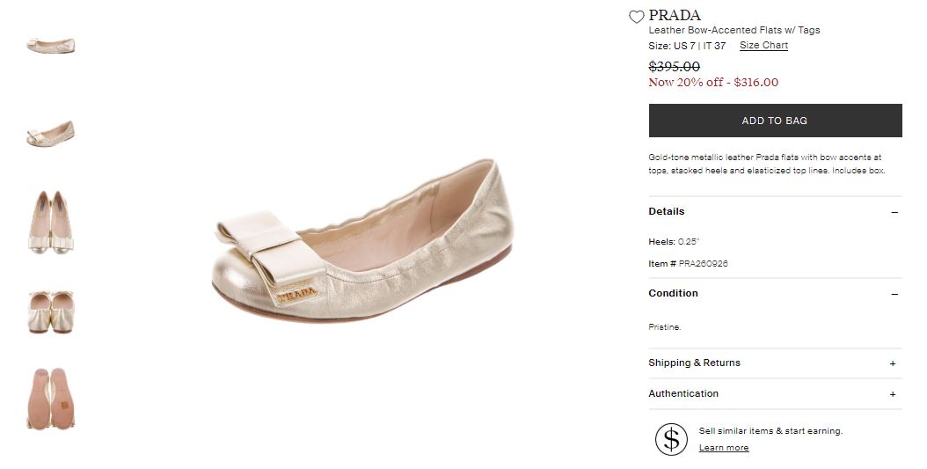Click the Leather Bow-Accented Flats title

coord(734,30)
